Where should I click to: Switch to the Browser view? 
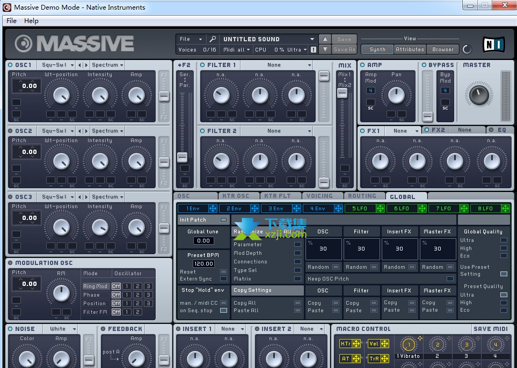[443, 49]
